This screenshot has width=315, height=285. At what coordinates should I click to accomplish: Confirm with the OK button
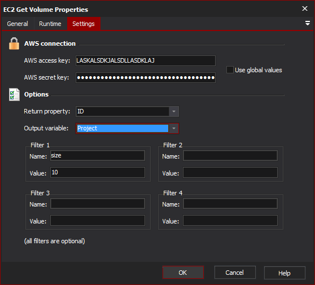[x=183, y=273]
